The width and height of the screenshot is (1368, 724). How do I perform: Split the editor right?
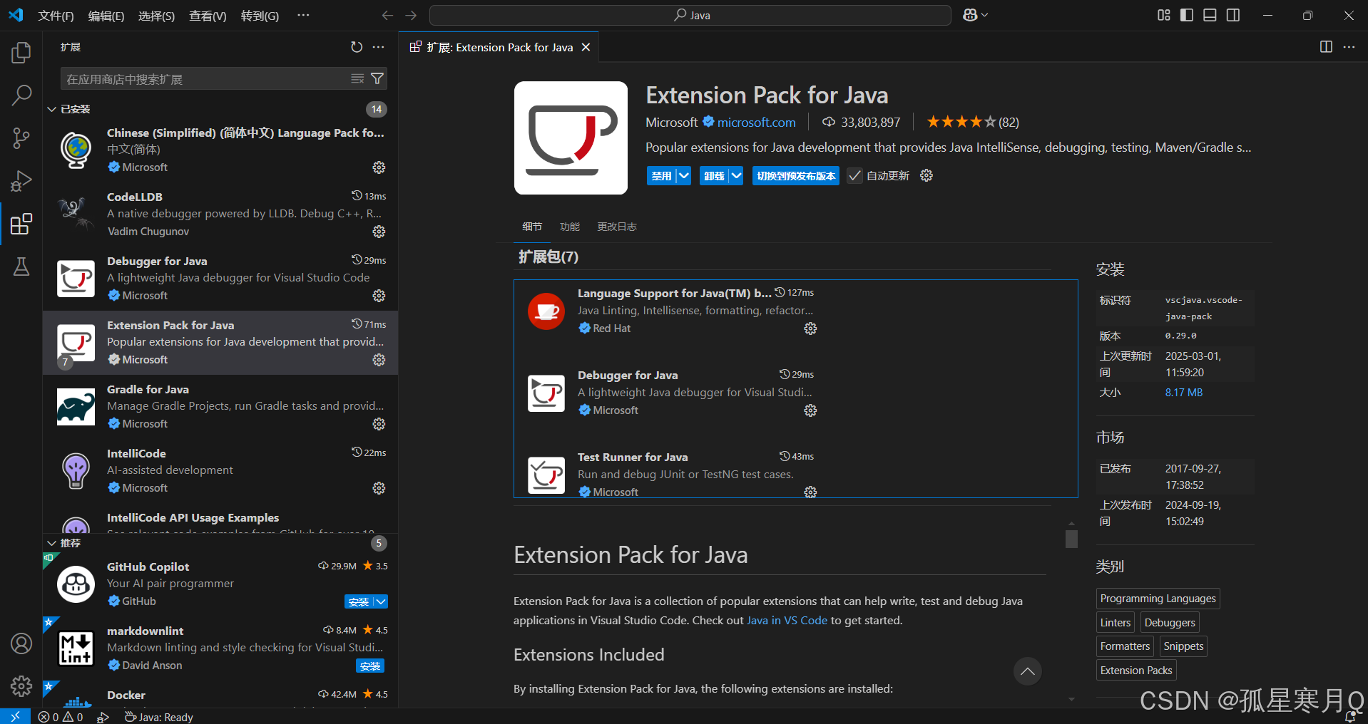[1326, 47]
